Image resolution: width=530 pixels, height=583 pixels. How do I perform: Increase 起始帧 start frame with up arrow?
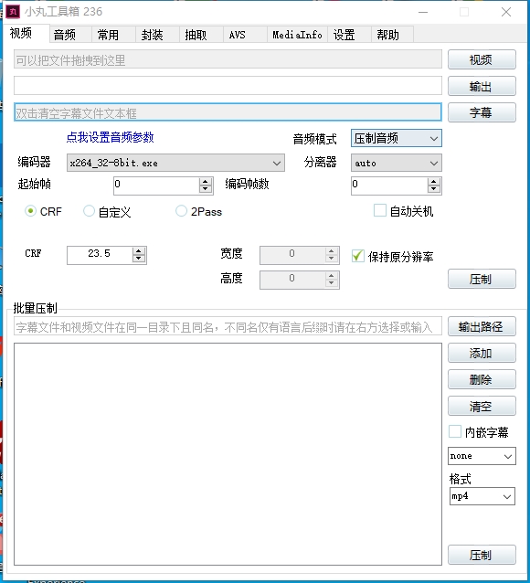point(206,182)
